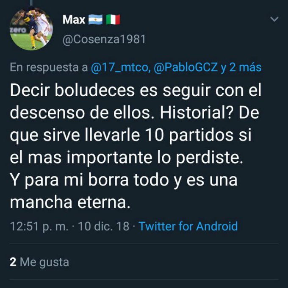Tap the Italy flag emoji beside Max
The width and height of the screenshot is (288, 288).
coord(113,19)
